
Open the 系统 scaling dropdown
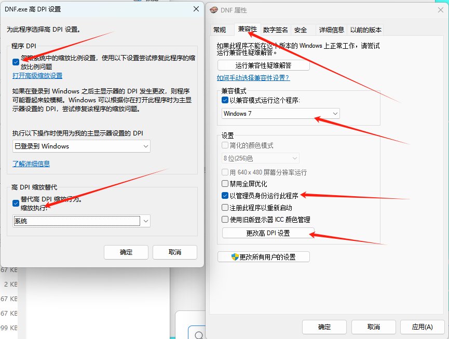[x=81, y=221]
